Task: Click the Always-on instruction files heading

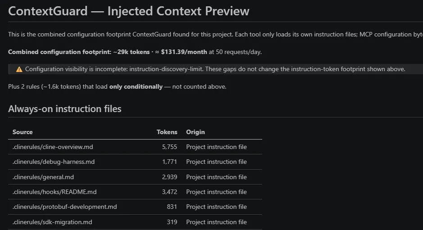Action: [x=65, y=108]
